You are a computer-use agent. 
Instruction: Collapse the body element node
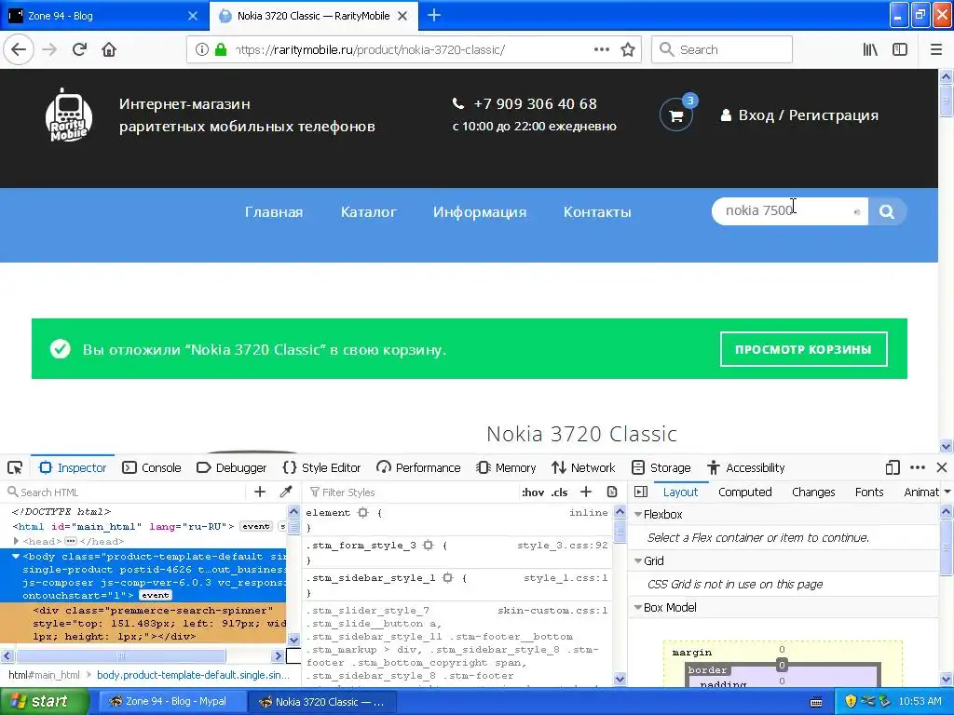tap(16, 557)
